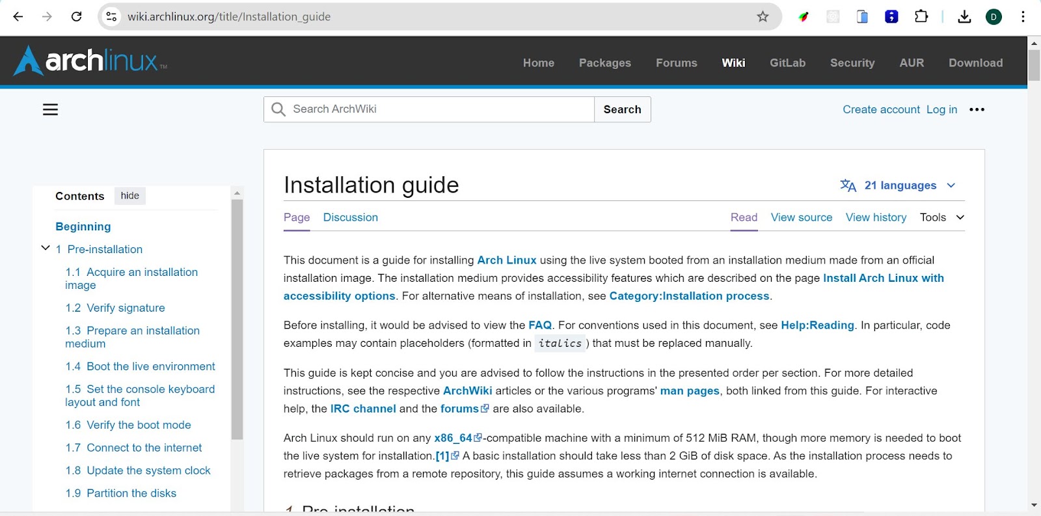Follow the Help:Reading link

pyautogui.click(x=817, y=325)
